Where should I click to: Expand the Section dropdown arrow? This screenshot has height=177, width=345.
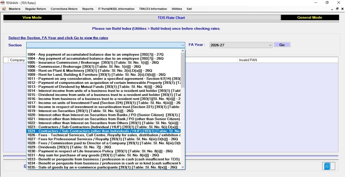[x=183, y=45]
